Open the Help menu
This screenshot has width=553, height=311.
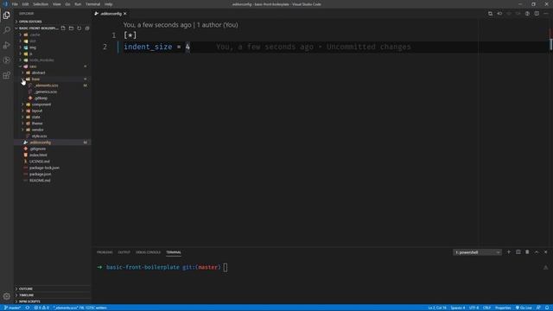click(x=108, y=4)
